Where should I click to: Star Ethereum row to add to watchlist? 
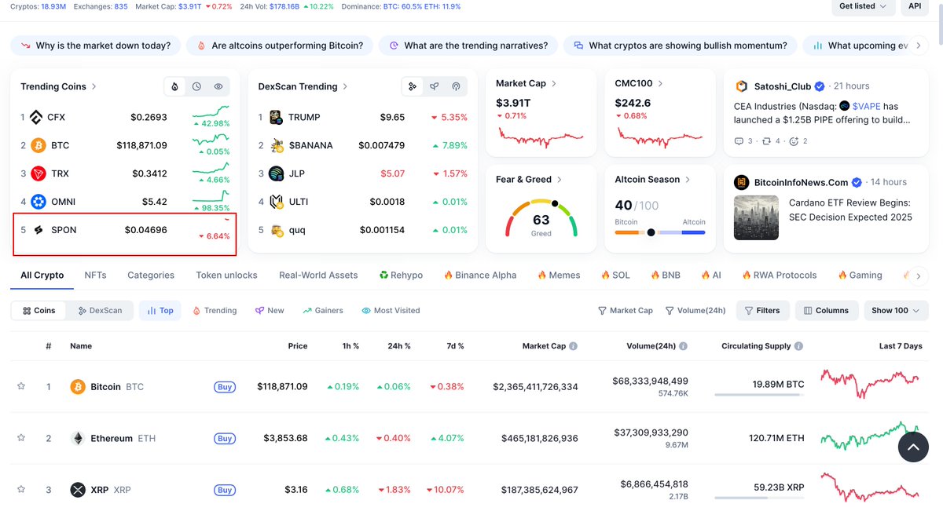click(21, 438)
